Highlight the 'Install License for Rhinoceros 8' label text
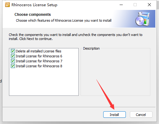 (x=39, y=66)
